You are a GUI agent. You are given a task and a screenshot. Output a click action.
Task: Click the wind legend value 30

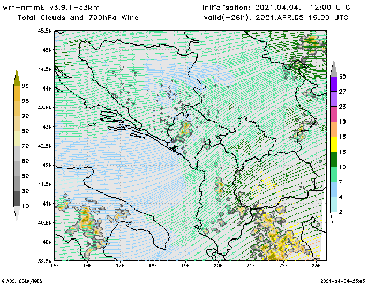(x=342, y=77)
